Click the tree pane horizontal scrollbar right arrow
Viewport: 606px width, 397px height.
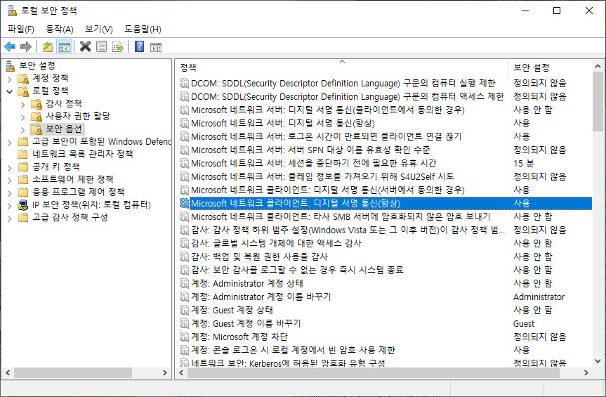point(165,372)
